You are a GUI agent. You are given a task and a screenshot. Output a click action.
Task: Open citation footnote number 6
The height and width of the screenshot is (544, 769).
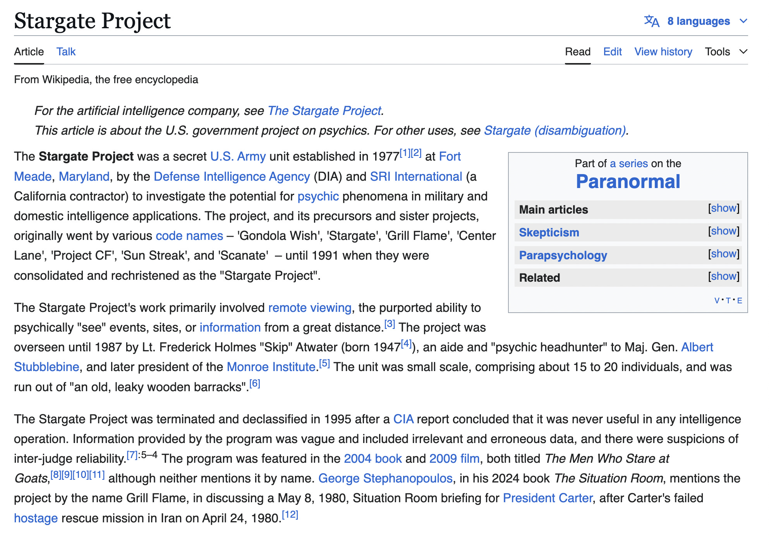point(255,384)
